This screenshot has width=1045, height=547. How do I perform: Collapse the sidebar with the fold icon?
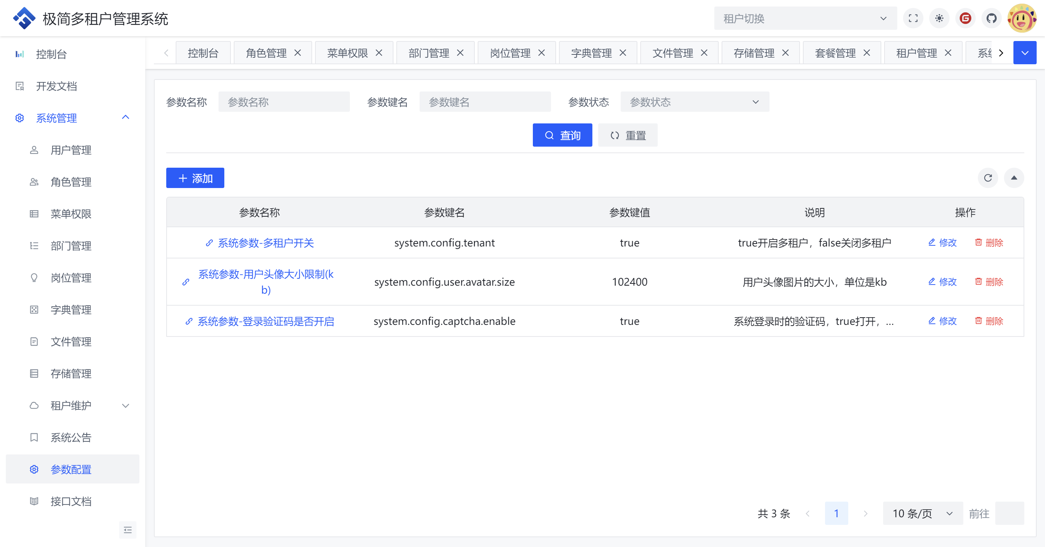click(127, 530)
